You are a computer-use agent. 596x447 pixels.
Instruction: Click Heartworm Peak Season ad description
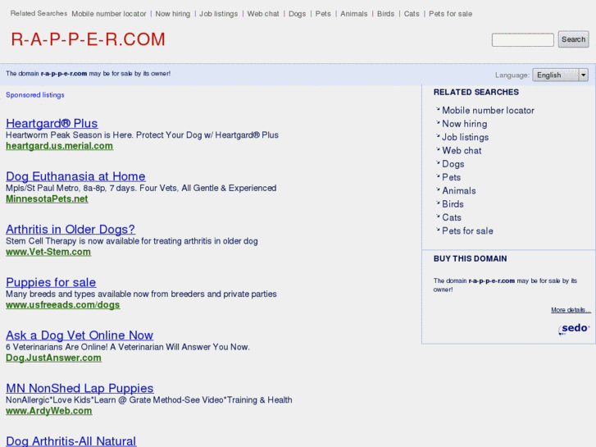[x=142, y=135]
